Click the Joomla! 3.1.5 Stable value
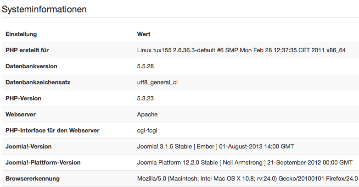This screenshot has width=359, height=187. coord(215,146)
